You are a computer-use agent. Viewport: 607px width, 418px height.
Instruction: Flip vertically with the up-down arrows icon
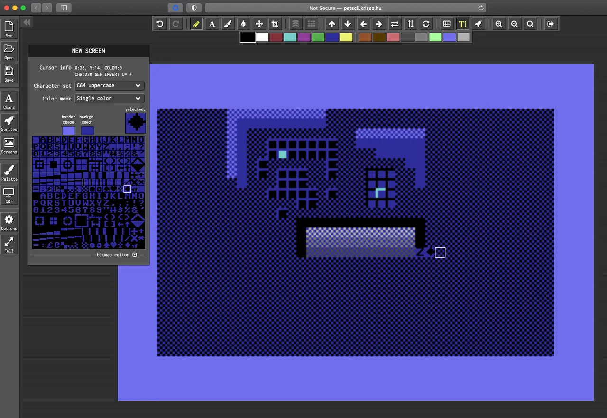click(x=410, y=24)
